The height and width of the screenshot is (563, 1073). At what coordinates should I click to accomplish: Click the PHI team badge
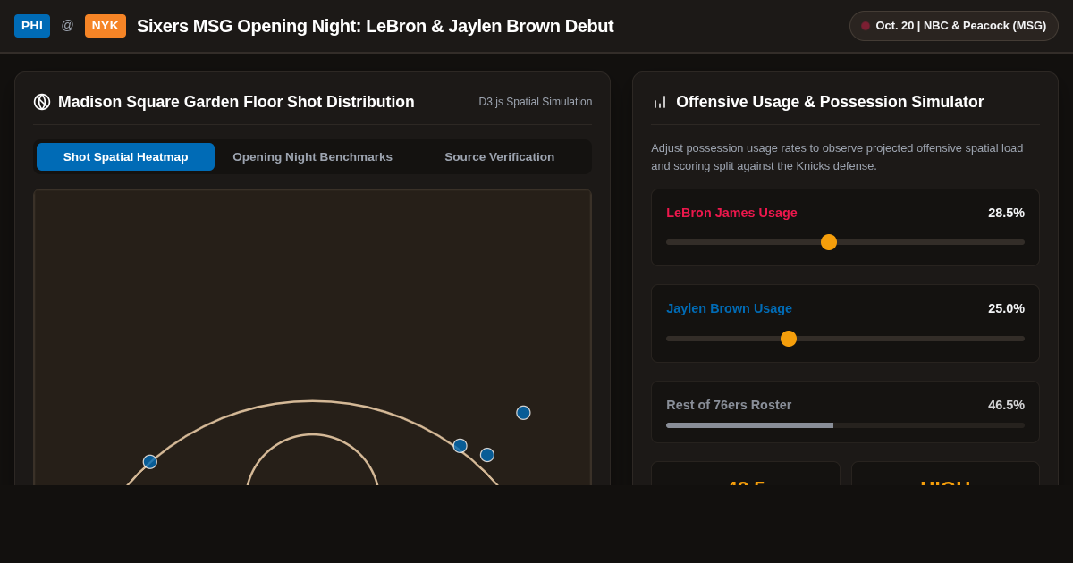pyautogui.click(x=32, y=26)
